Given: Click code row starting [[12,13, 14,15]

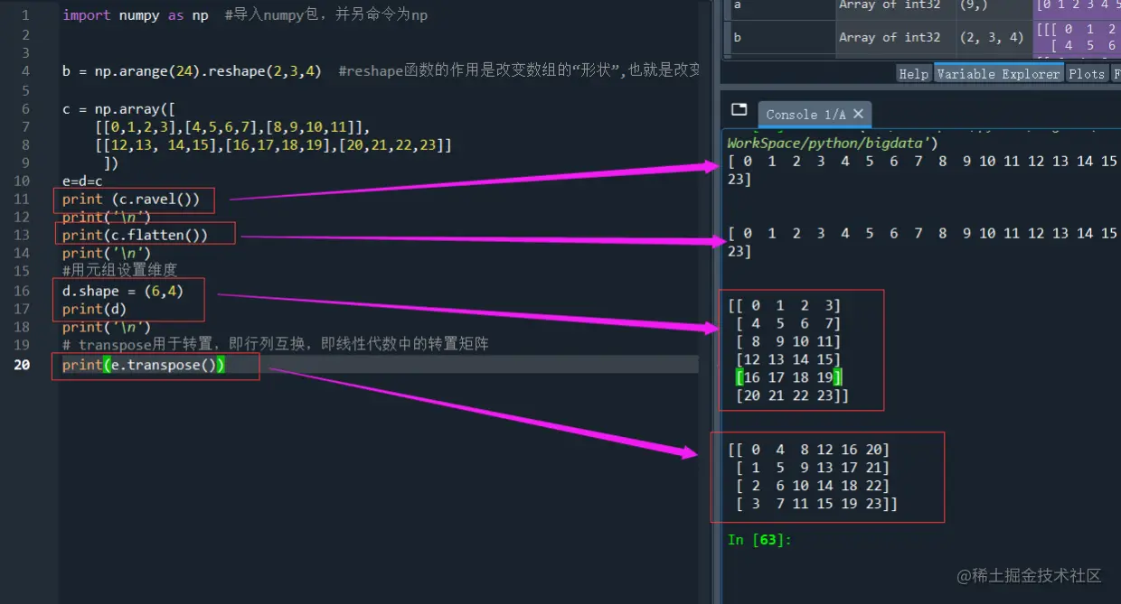Looking at the screenshot, I should [273, 144].
